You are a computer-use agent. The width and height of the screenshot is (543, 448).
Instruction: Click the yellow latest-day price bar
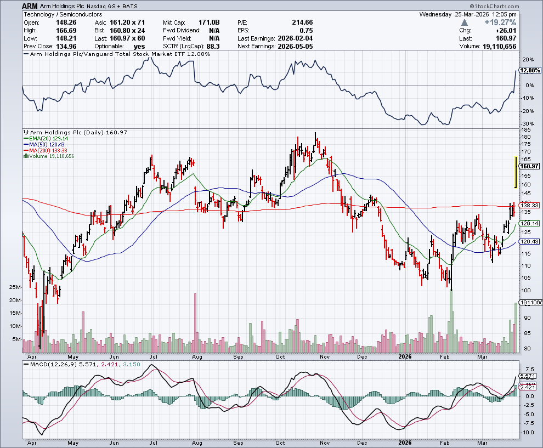click(515, 172)
